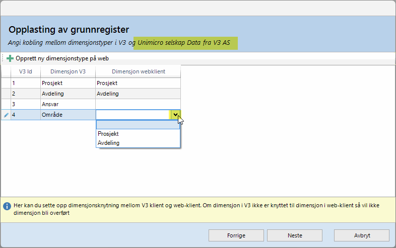Expand the Dimensjon webklient dropdown for Område
The image size is (396, 248).
[175, 115]
